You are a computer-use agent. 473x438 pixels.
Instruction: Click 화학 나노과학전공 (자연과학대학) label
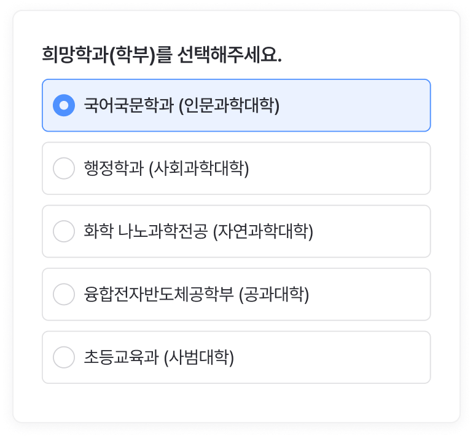198,231
